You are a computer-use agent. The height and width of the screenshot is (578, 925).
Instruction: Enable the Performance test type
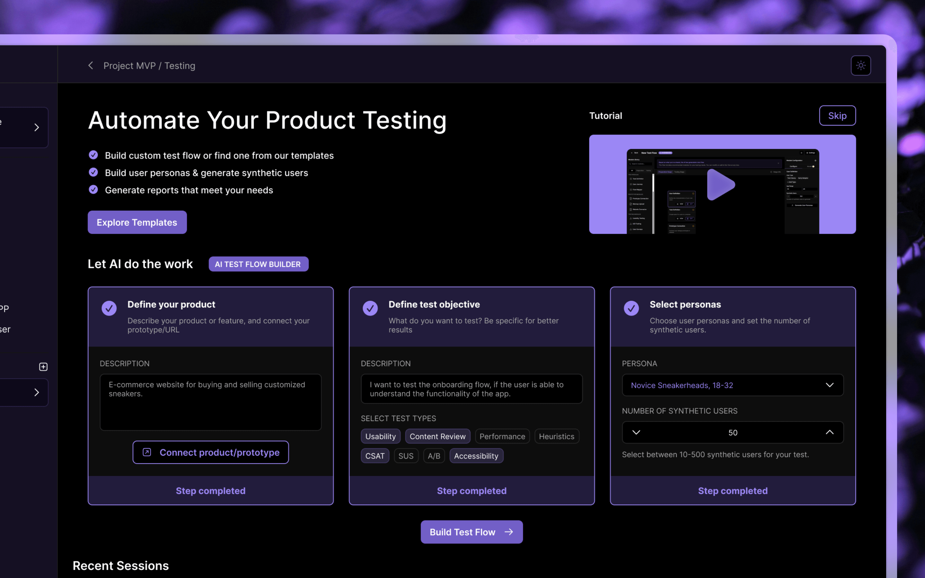(502, 436)
